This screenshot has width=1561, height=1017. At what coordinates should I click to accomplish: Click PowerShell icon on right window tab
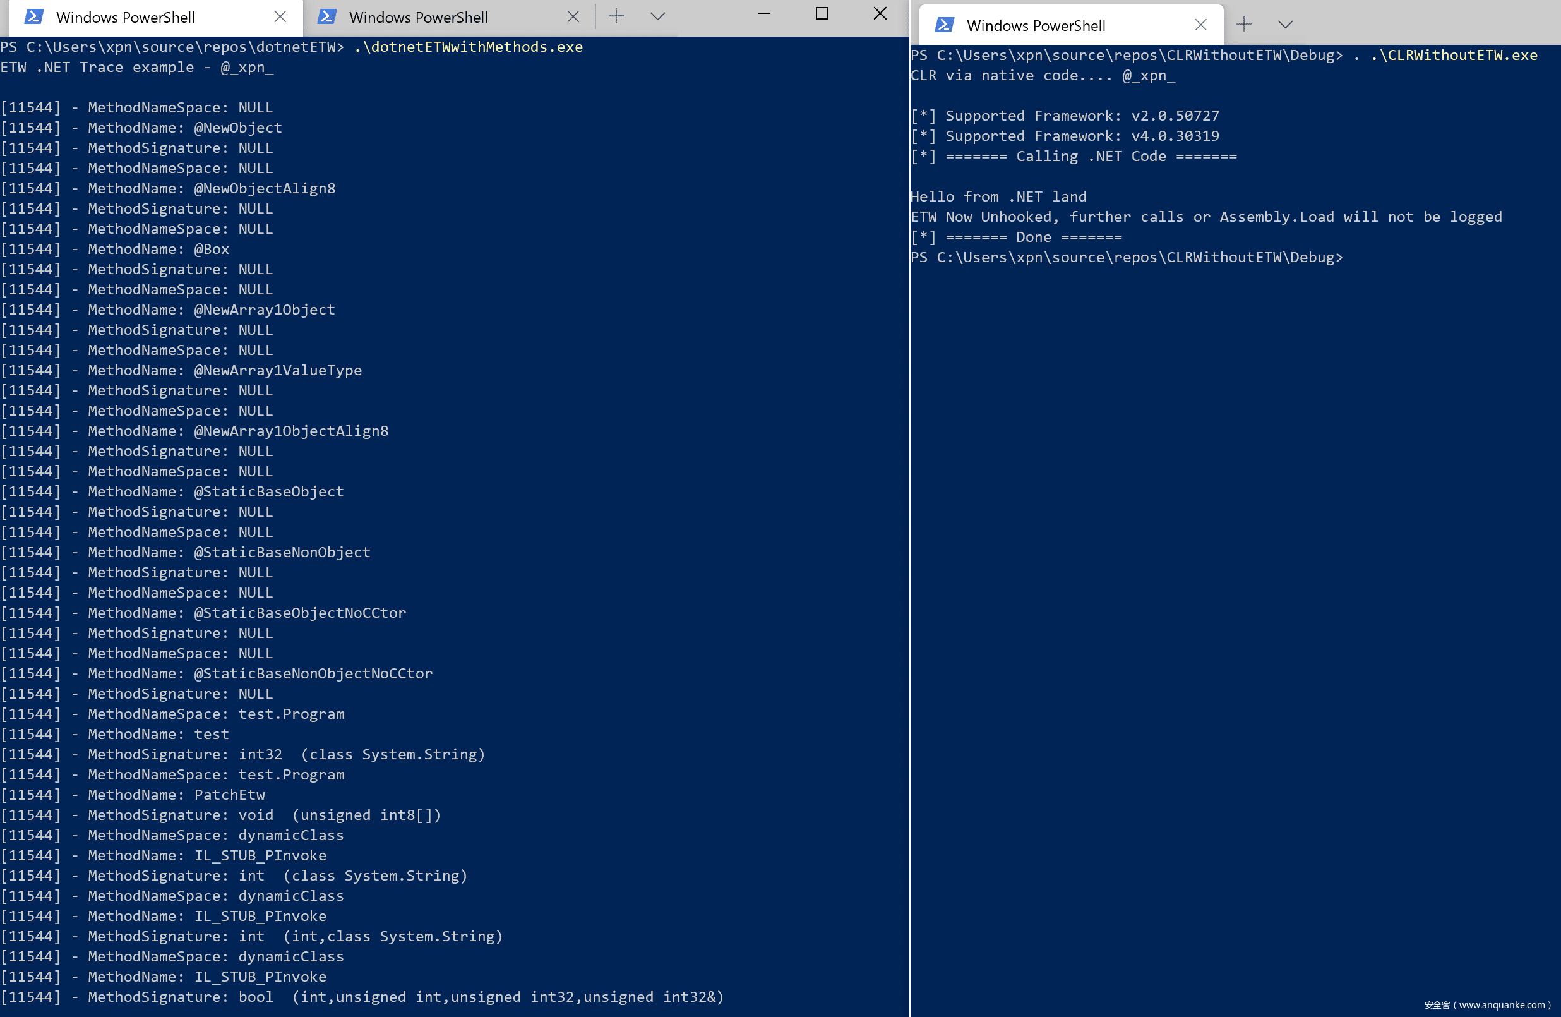pyautogui.click(x=945, y=25)
